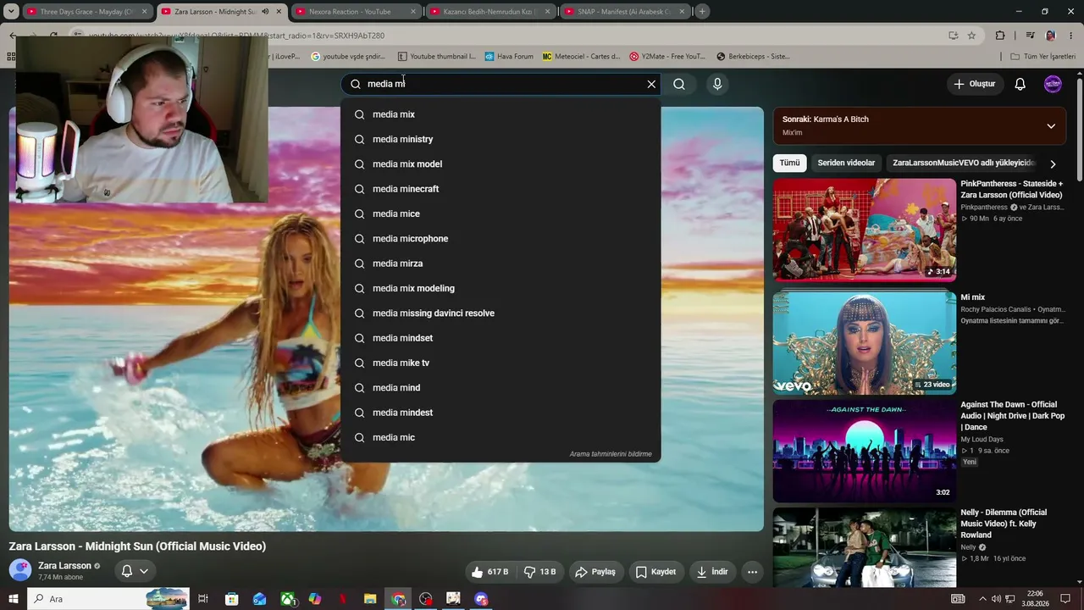
Task: Launch Microsoft Store from the taskbar
Action: click(x=231, y=599)
